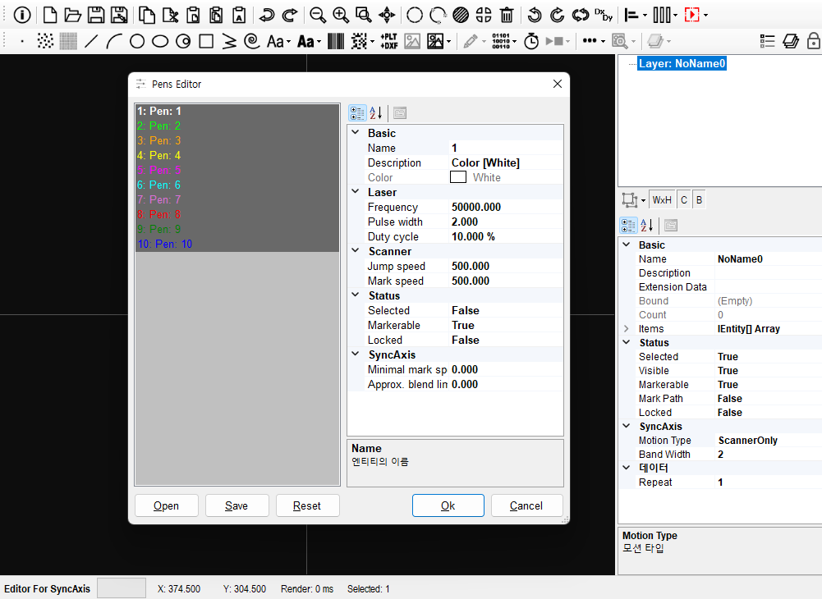The width and height of the screenshot is (822, 599).
Task: Click the Save As floppy icon with pencil
Action: (x=119, y=16)
